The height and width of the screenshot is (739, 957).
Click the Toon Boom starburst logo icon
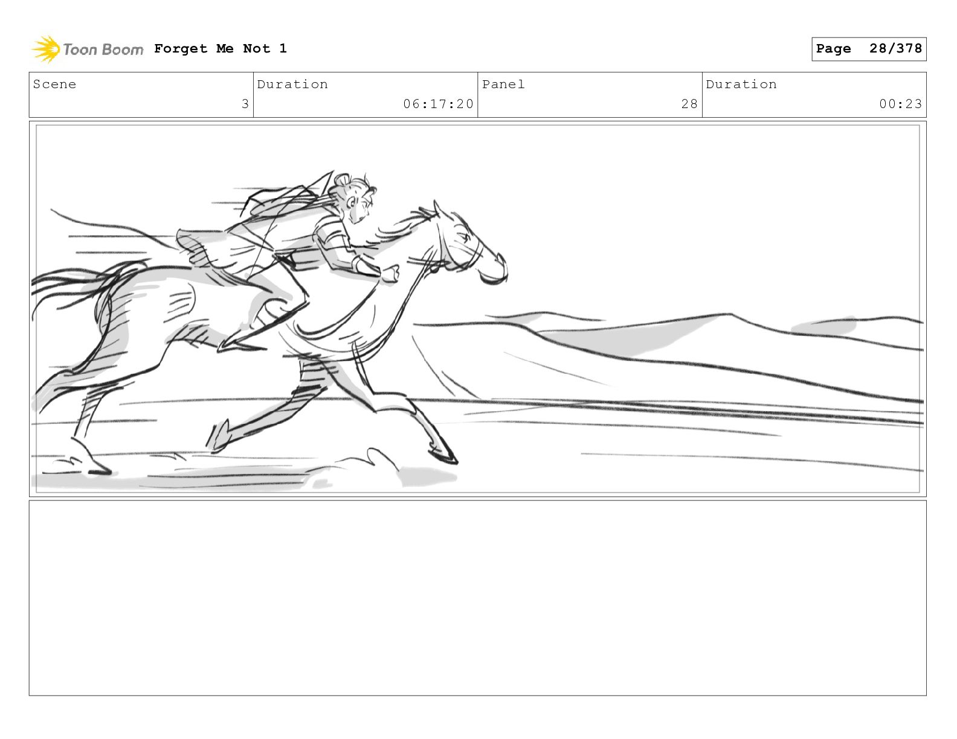(46, 49)
